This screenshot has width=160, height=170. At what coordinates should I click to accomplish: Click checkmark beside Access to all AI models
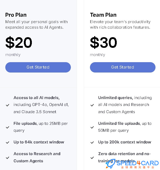click(x=7, y=105)
